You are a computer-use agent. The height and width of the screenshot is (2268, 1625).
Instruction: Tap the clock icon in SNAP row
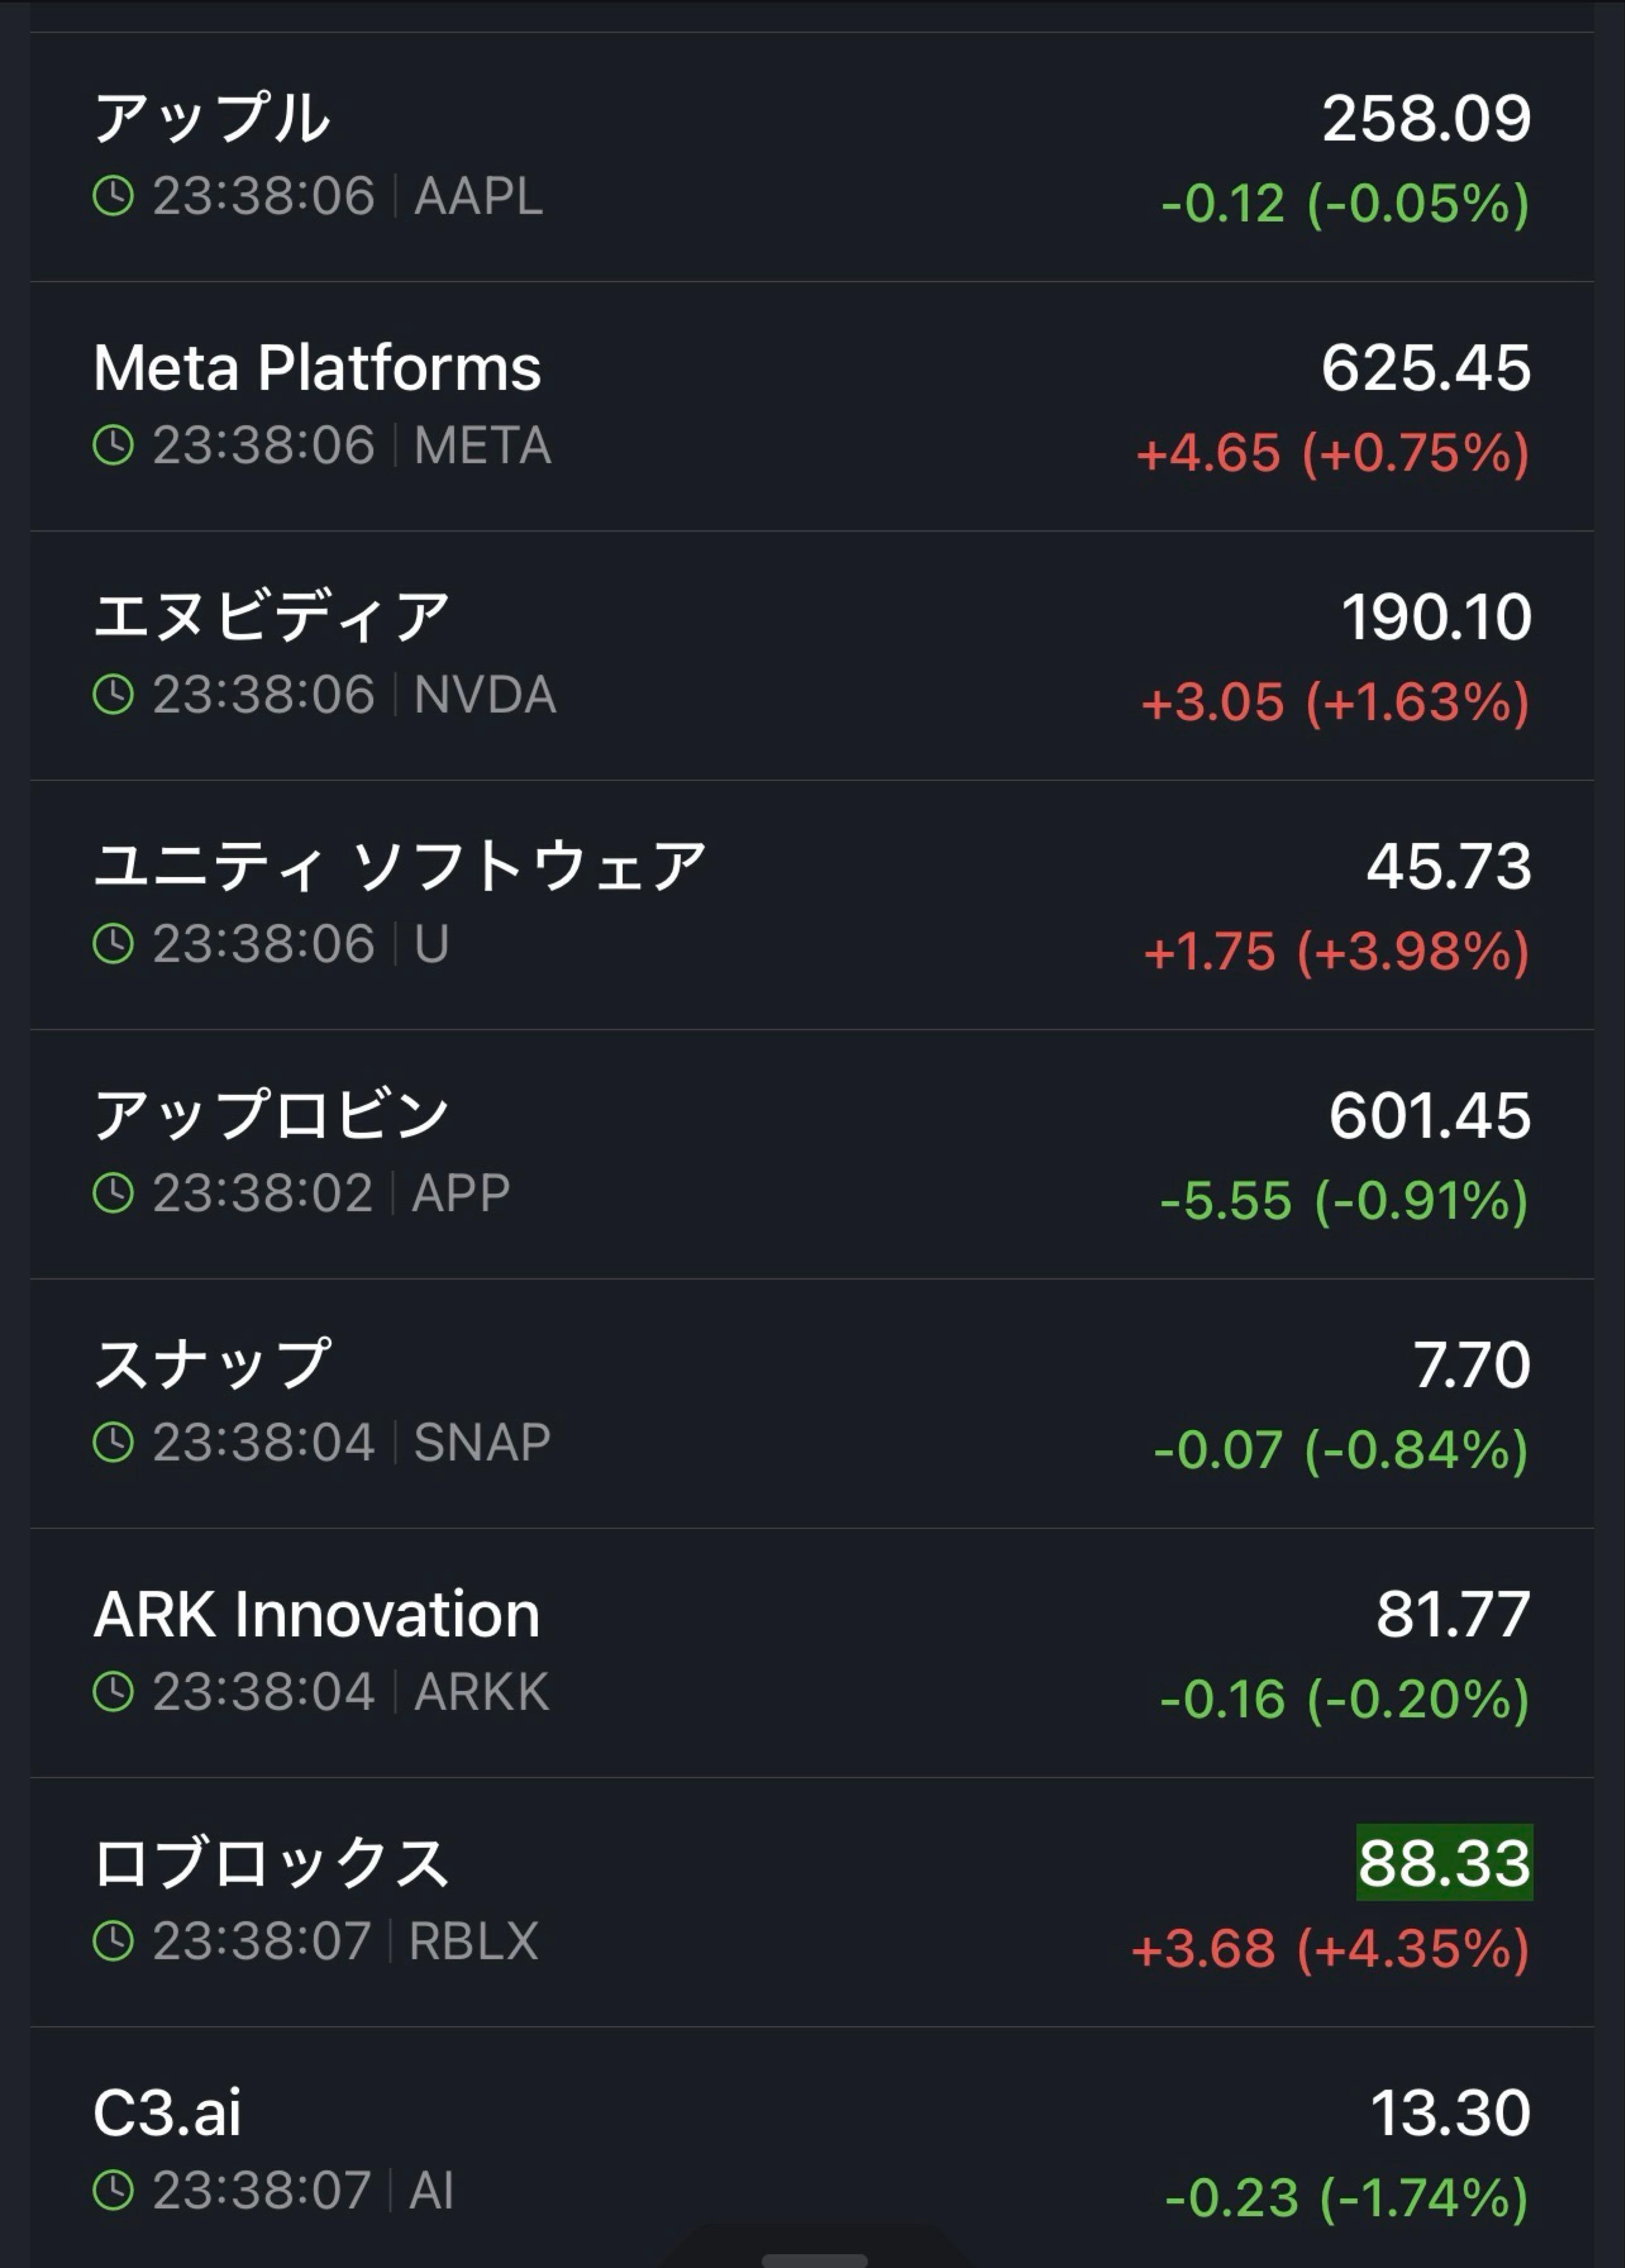[113, 1442]
